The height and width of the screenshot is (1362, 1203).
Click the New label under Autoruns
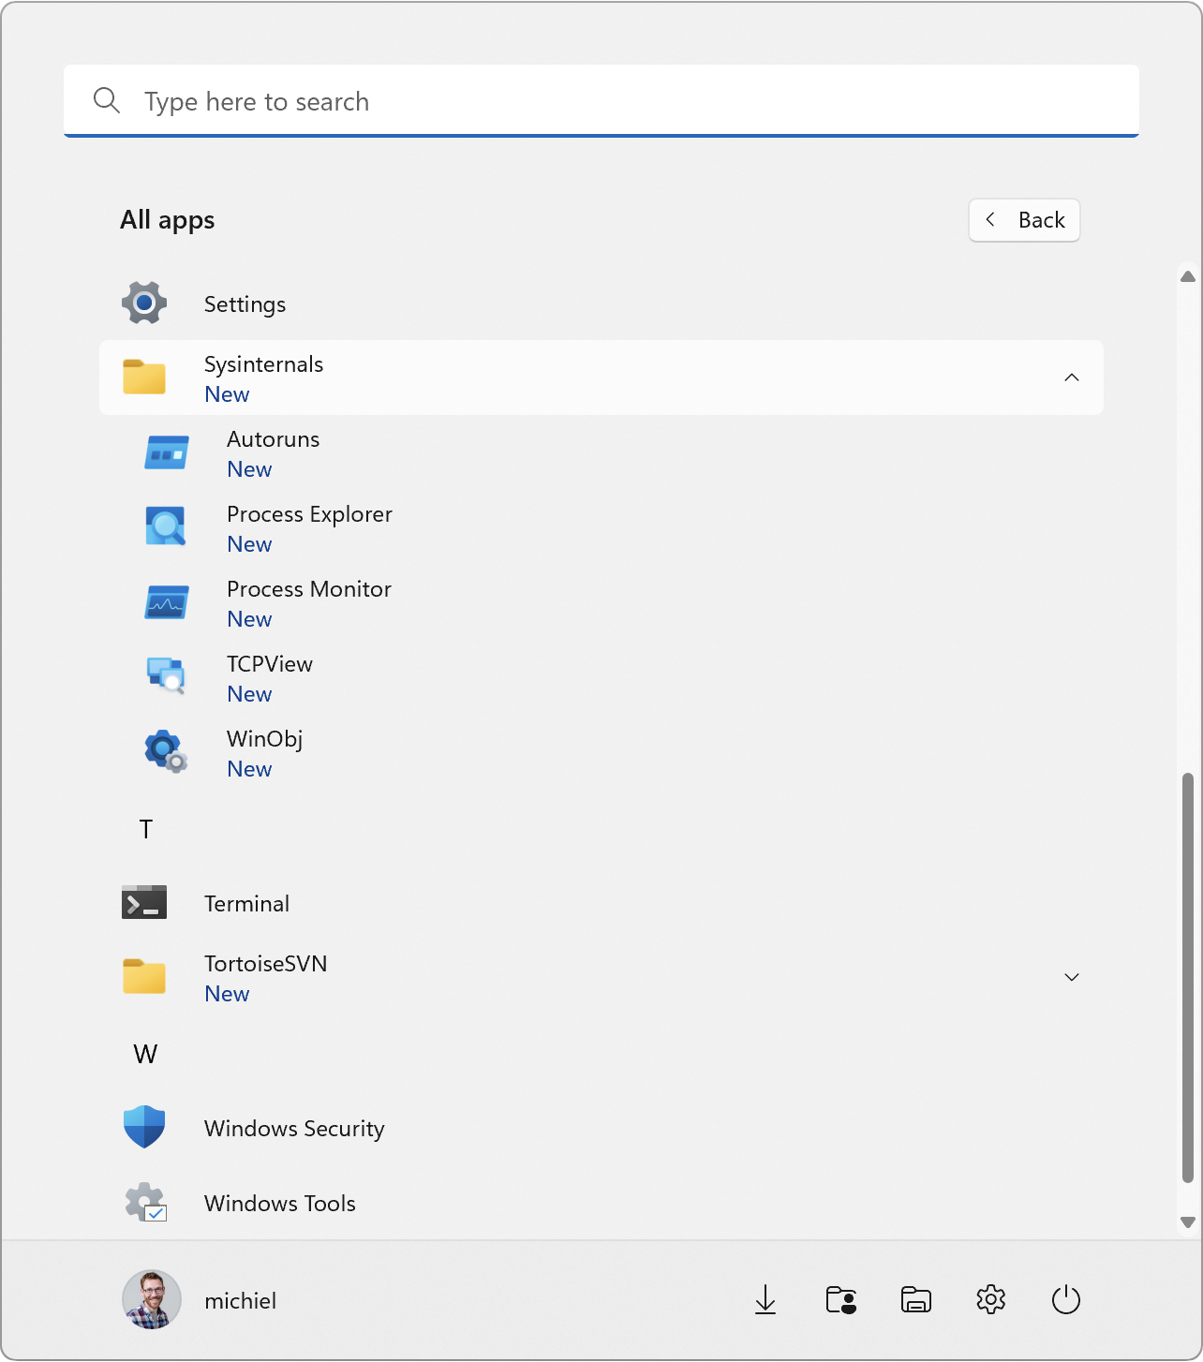(249, 469)
